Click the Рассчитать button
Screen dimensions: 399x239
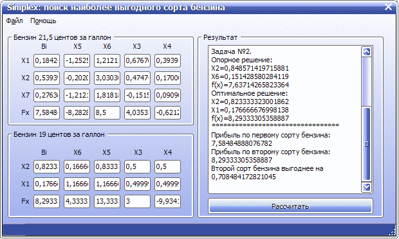pyautogui.click(x=290, y=206)
